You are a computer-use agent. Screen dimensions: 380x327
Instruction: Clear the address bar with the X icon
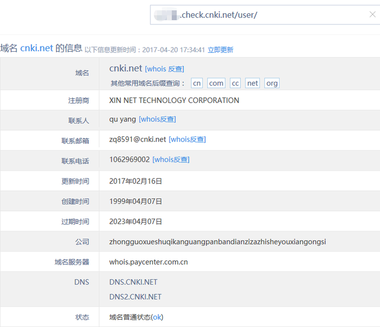(372, 15)
